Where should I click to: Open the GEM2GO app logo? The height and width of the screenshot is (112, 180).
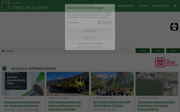point(166,63)
